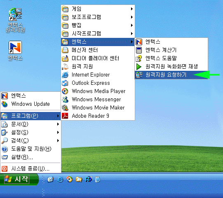
Task: Click the 도움말 및 지원(H) icon
Action: (x=5, y=149)
